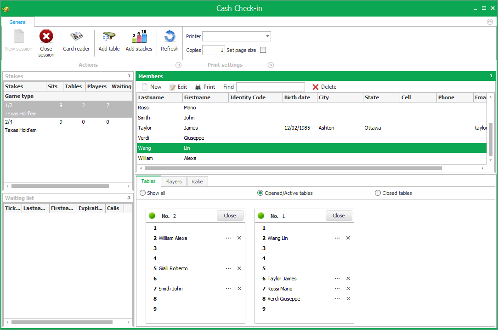Select the 2/4 Texas Hold'em stake row

pyautogui.click(x=68, y=126)
